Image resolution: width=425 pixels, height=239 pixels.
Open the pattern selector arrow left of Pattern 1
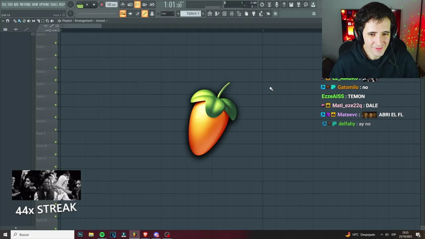coord(178,14)
